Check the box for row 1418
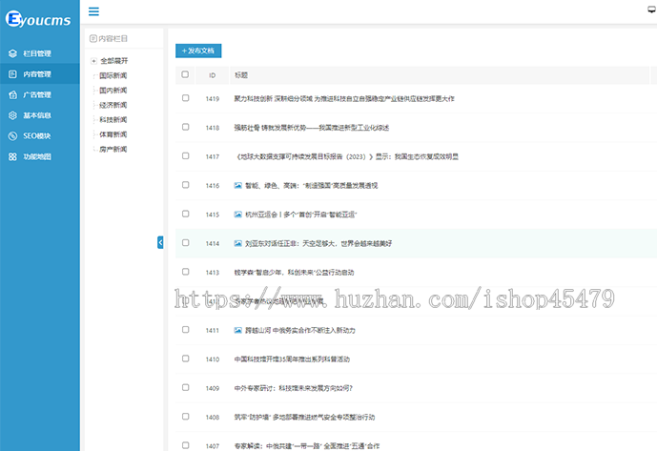Screen dimensions: 657x451 [x=185, y=127]
